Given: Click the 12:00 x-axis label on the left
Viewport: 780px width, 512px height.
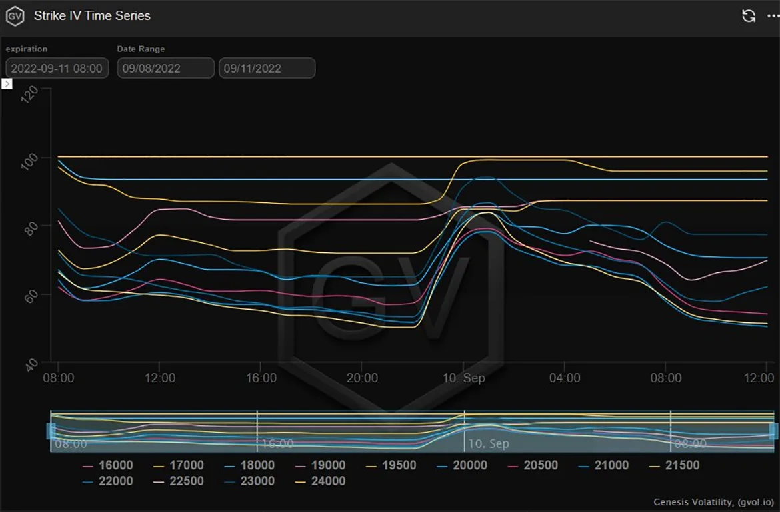Looking at the screenshot, I should click(160, 378).
